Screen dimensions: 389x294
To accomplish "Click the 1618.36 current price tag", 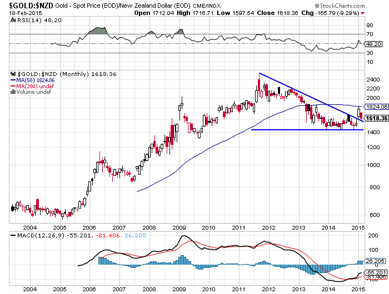I will [x=374, y=118].
